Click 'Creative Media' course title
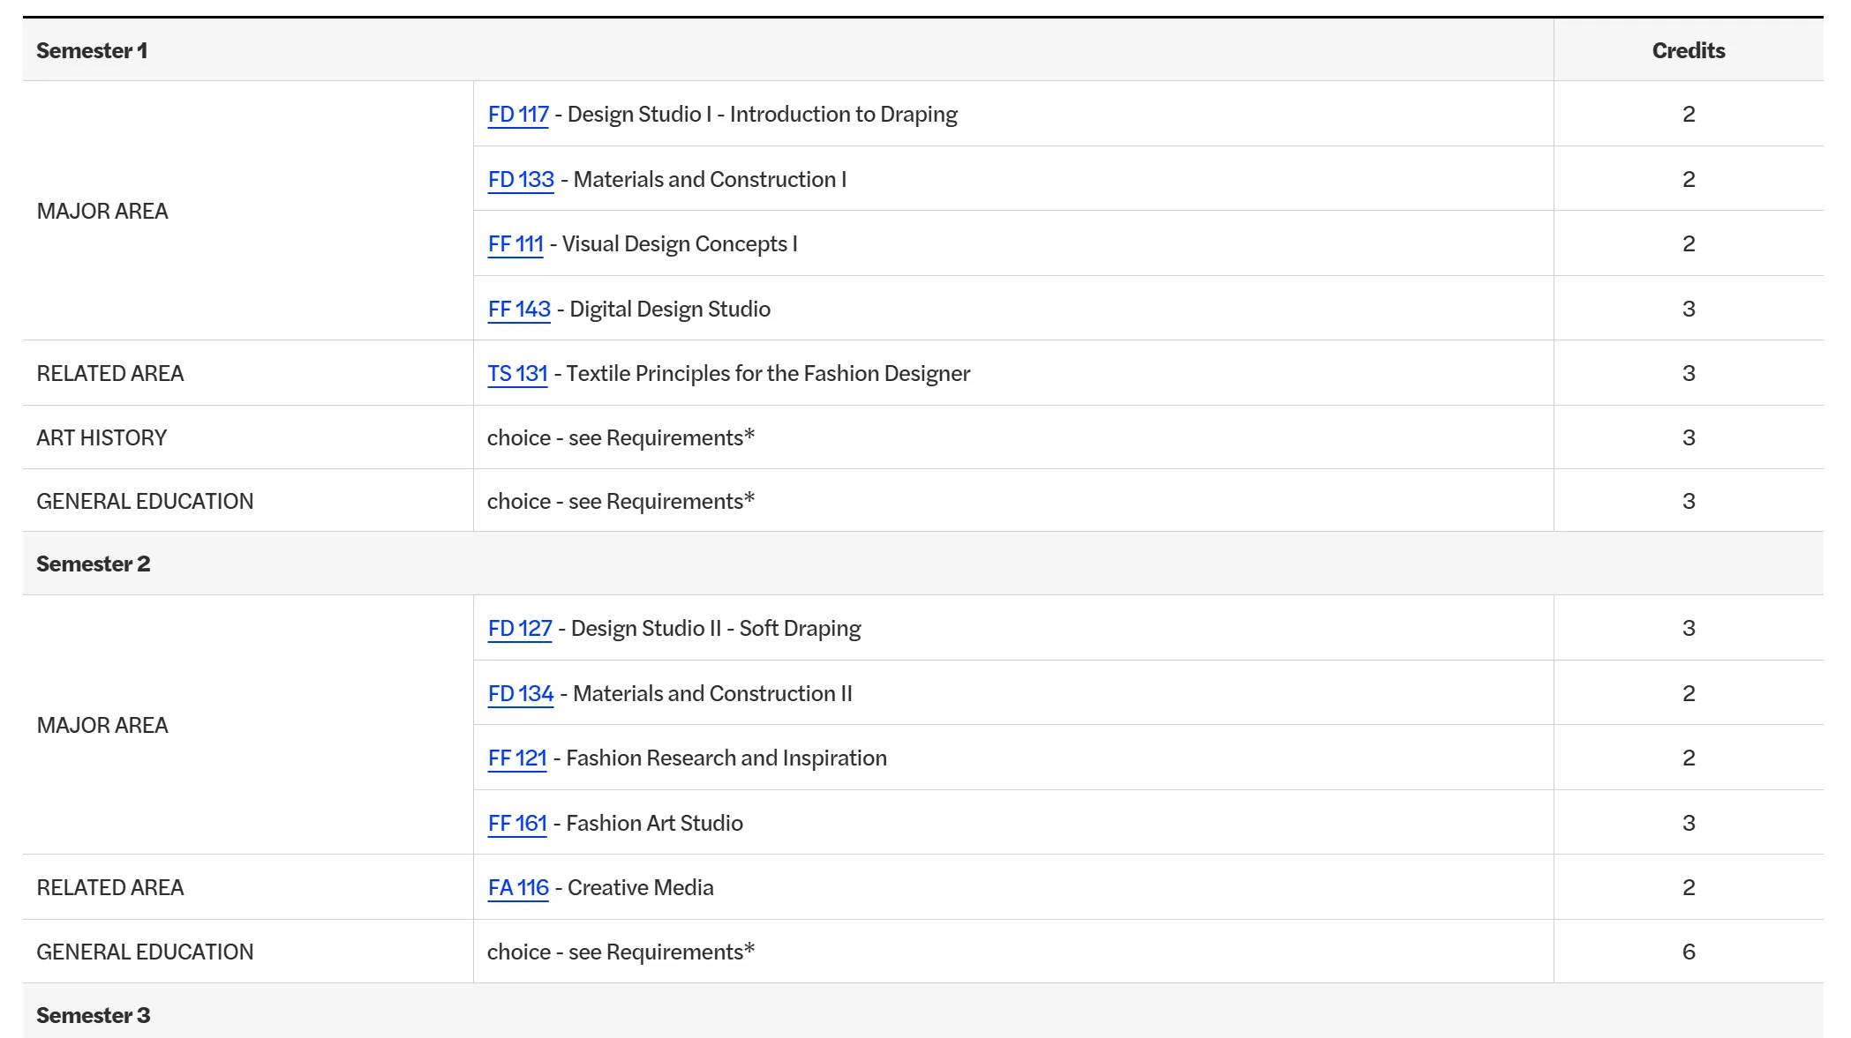The image size is (1851, 1038). pos(640,888)
